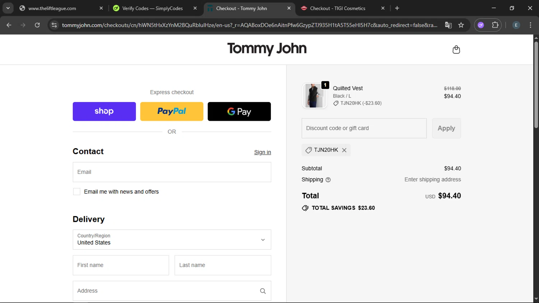The image size is (539, 303).
Task: Click the First name field
Action: (121, 265)
